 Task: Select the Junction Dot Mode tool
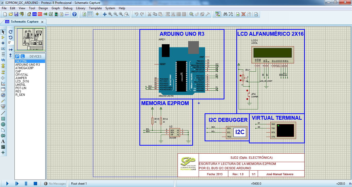click(x=3, y=43)
